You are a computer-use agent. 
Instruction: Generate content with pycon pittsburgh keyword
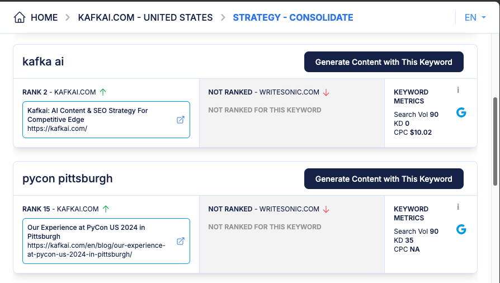(384, 179)
